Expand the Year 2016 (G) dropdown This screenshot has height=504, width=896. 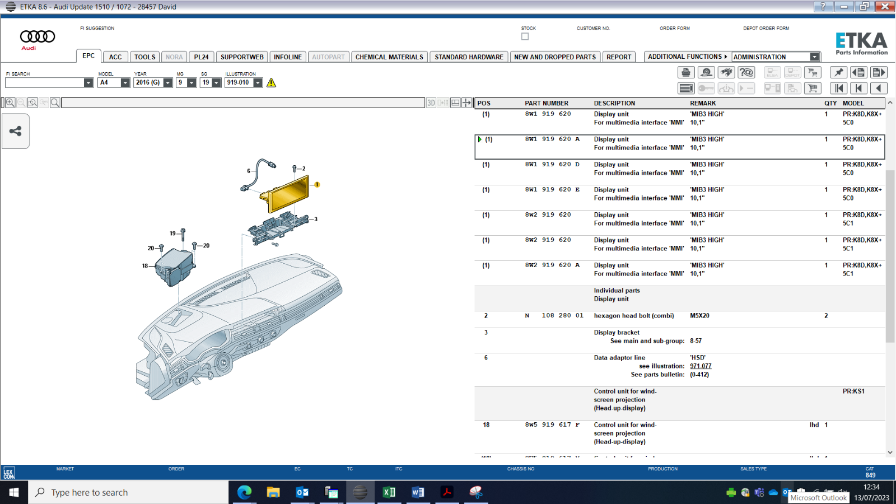click(167, 83)
